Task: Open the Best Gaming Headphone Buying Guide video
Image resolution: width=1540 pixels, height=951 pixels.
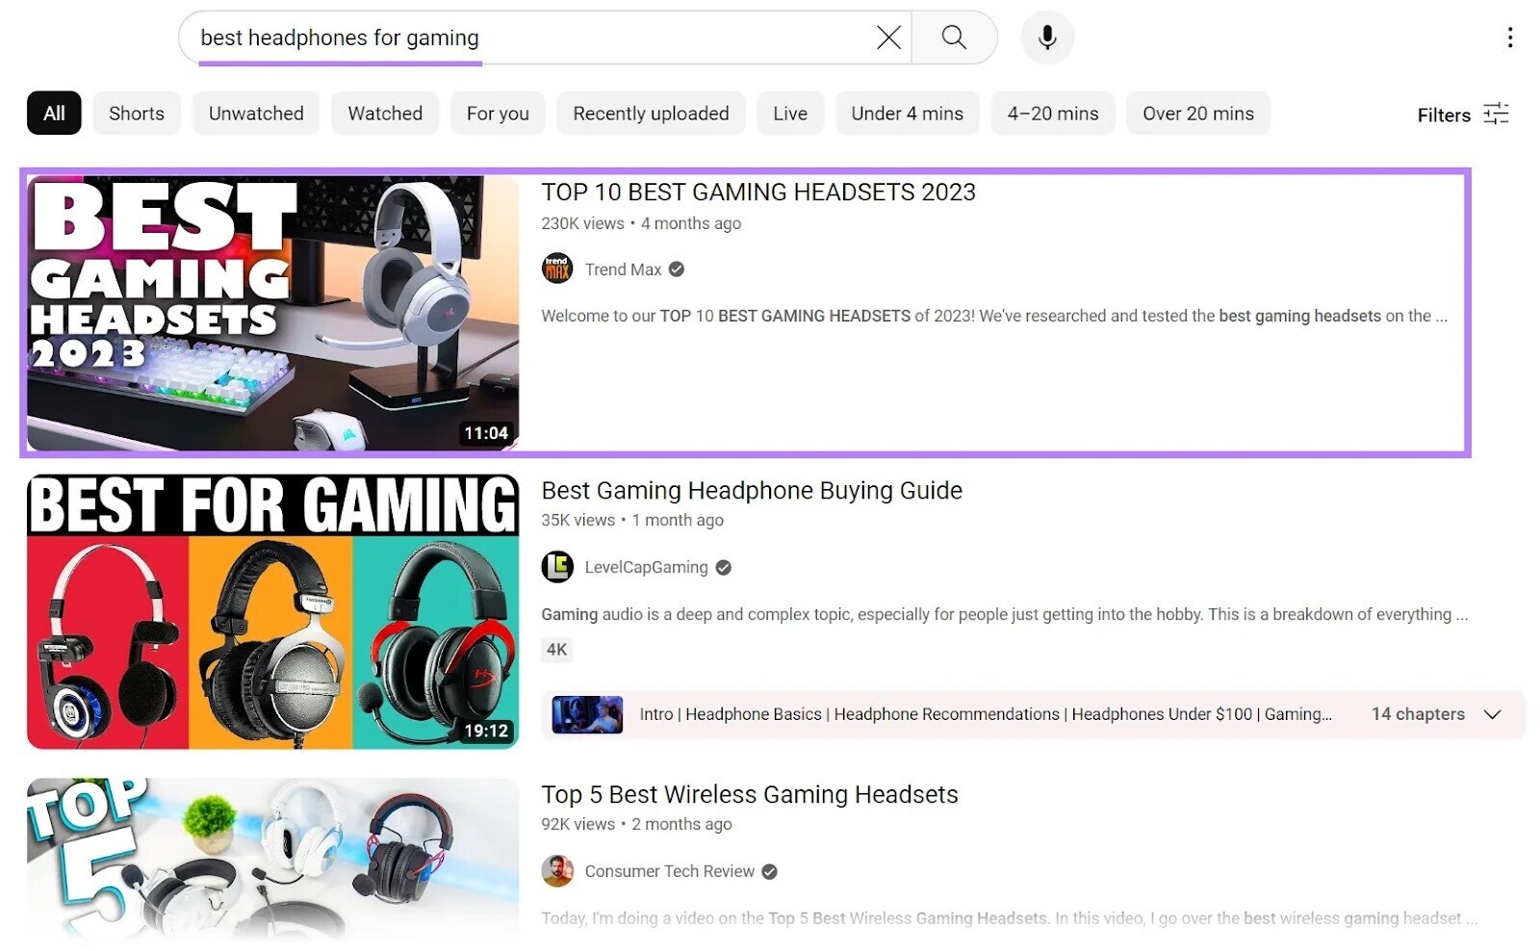Action: pyautogui.click(x=751, y=490)
